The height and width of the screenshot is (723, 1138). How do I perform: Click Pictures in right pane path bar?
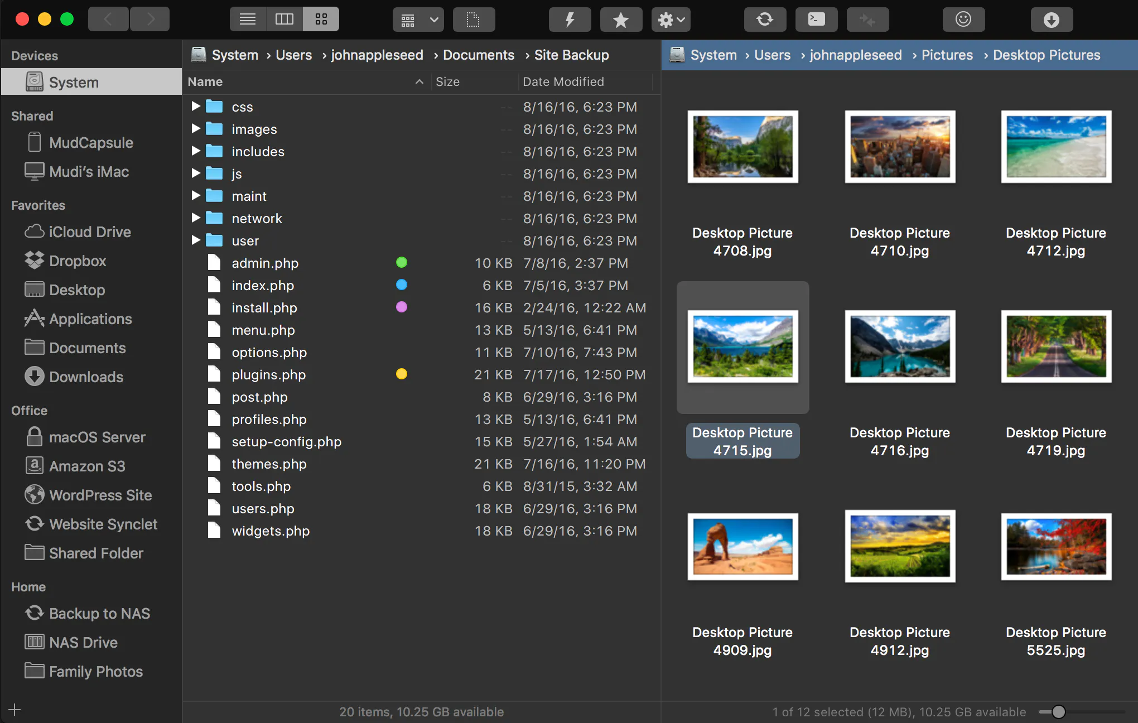point(947,55)
